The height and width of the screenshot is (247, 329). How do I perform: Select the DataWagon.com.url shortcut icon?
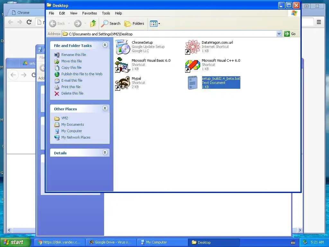[193, 47]
